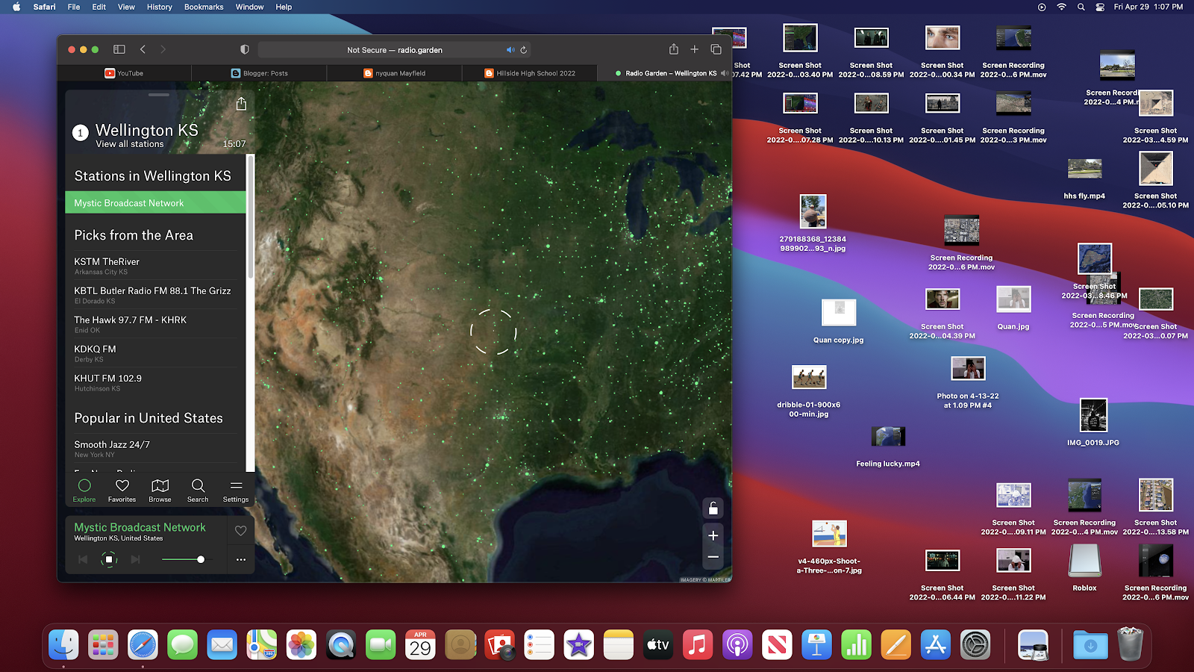This screenshot has width=1194, height=672.
Task: Switch to nyquan Mayfield tab
Action: click(394, 73)
